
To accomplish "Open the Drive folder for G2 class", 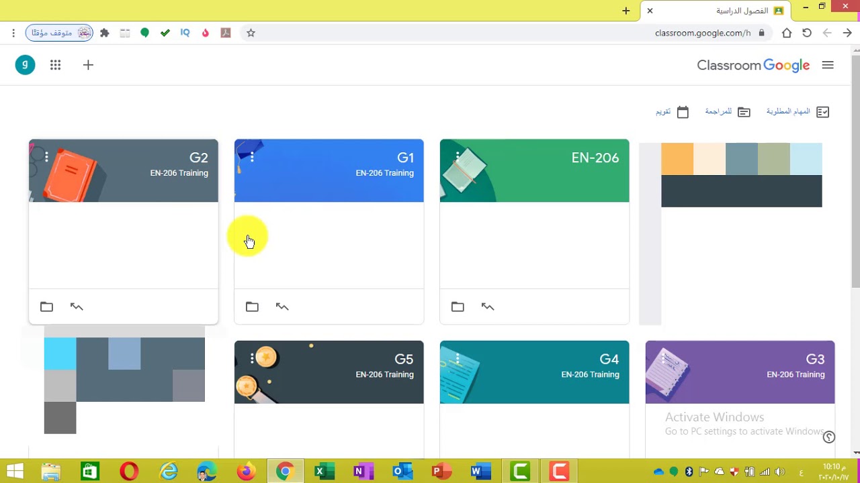I will [46, 307].
